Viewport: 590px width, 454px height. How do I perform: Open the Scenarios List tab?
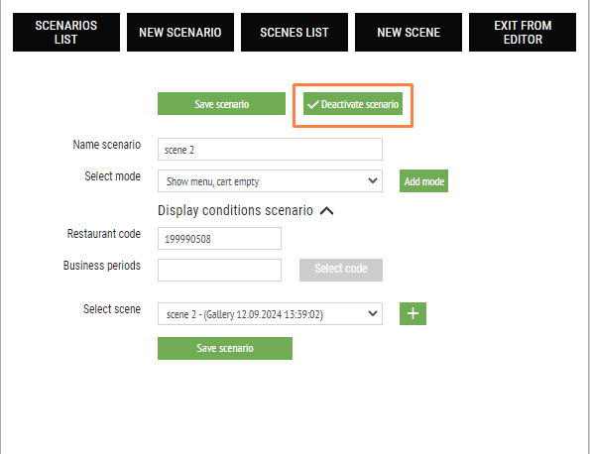[66, 33]
